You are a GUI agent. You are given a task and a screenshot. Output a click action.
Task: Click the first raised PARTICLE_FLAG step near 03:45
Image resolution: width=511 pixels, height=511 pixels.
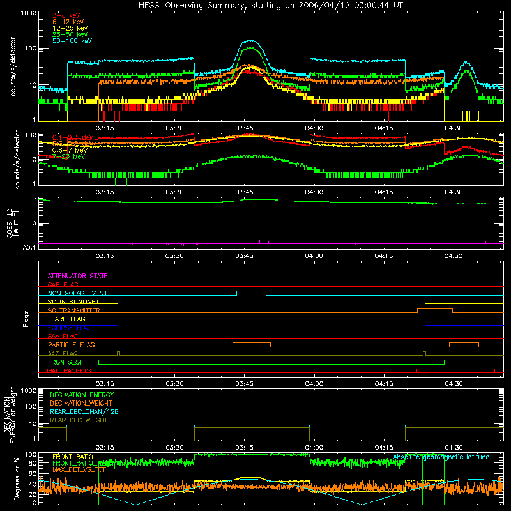tap(252, 343)
